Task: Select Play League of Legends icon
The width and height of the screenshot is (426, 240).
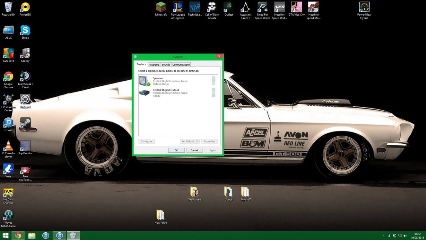Action: pyautogui.click(x=178, y=11)
